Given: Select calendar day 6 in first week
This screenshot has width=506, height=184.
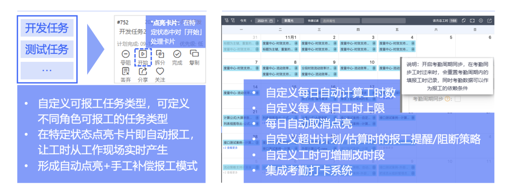Looking at the screenshot, I should [x=490, y=37].
